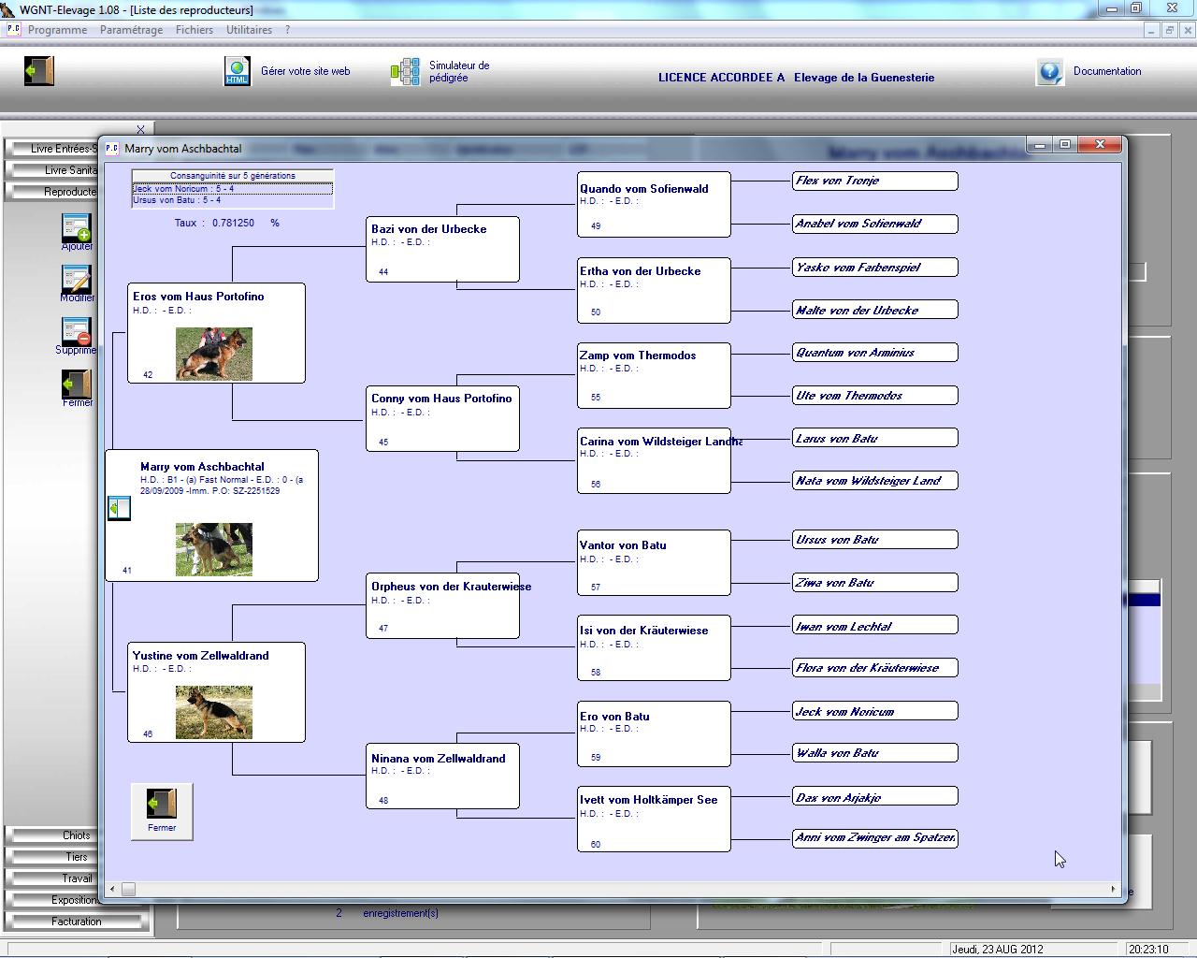Click the small door icon in Marry vom Aschbachtal box

pos(119,508)
